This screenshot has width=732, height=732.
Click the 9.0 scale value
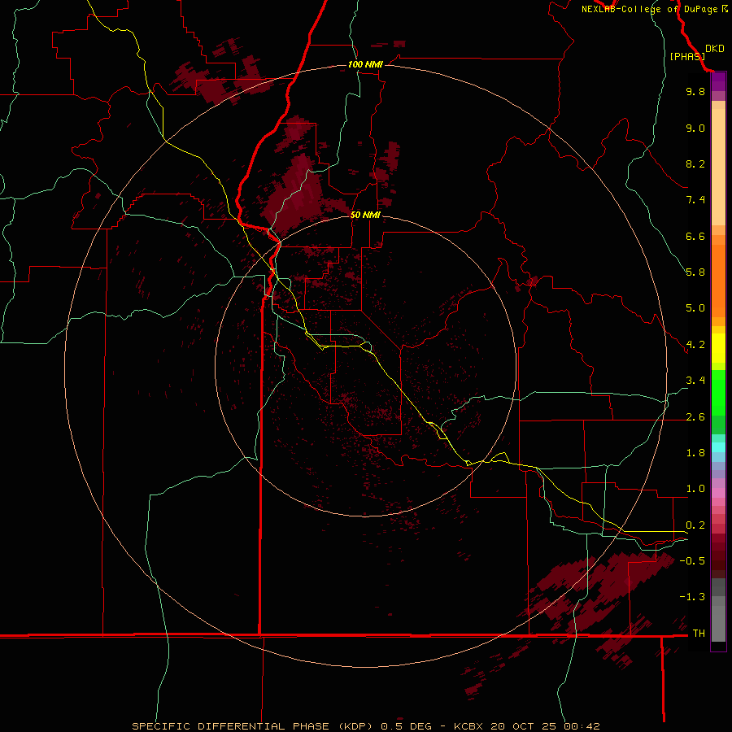pyautogui.click(x=695, y=128)
